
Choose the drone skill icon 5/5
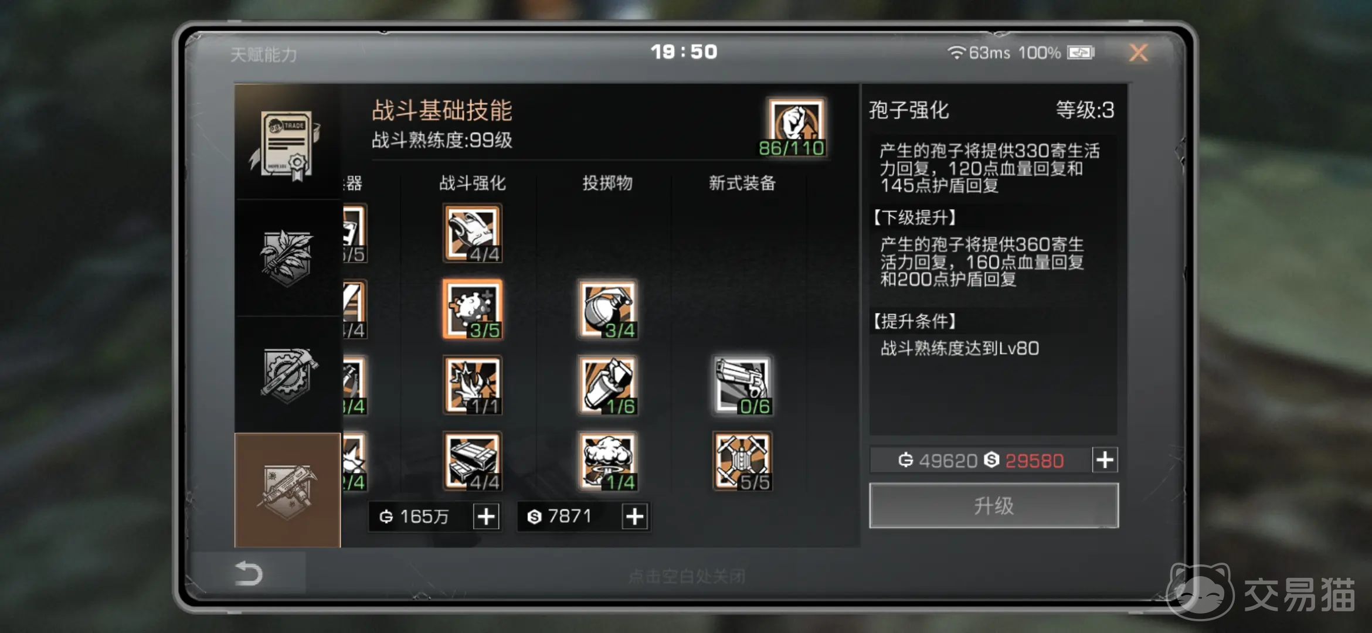pos(742,462)
